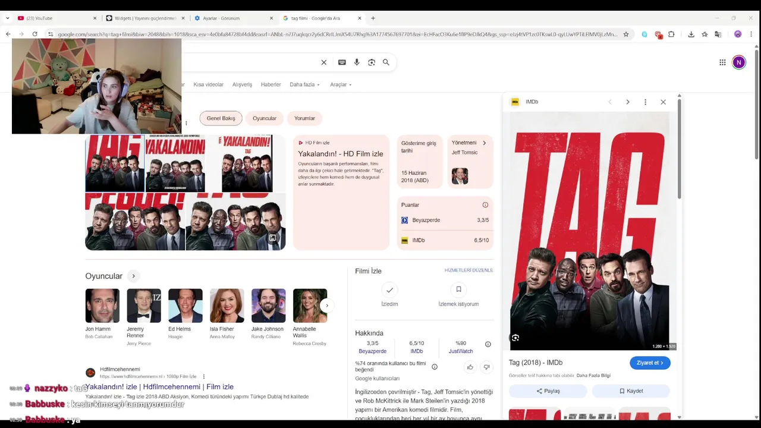The height and width of the screenshot is (428, 761).
Task: Open the Beyazperde 3,3/5 rating row
Action: coord(445,220)
